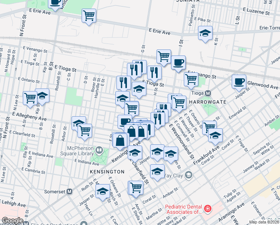Screen dimensions: 280x225
Task: Open Yay Clay place icon
Action: (189, 175)
